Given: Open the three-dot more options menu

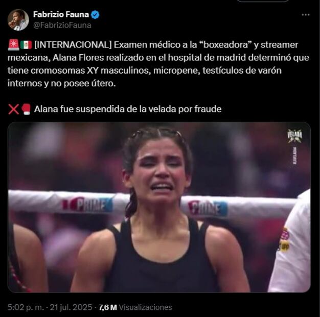Looking at the screenshot, I should [306, 15].
